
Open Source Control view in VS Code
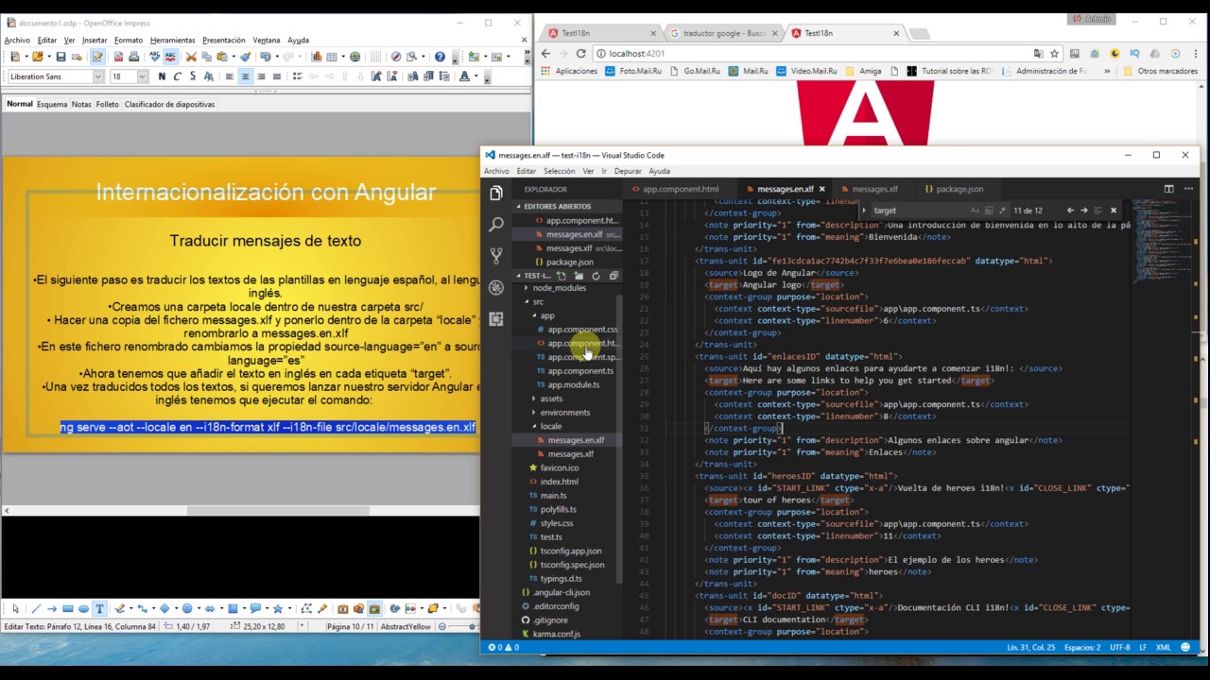click(496, 256)
